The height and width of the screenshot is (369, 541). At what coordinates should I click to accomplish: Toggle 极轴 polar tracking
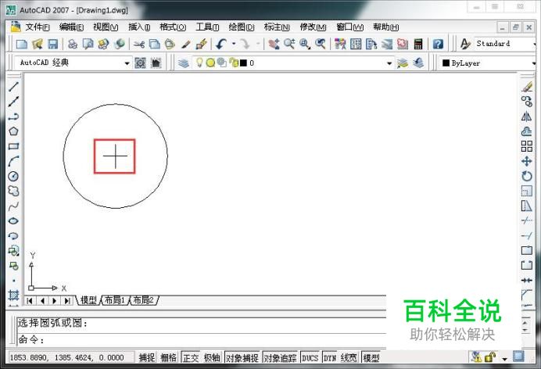click(212, 357)
